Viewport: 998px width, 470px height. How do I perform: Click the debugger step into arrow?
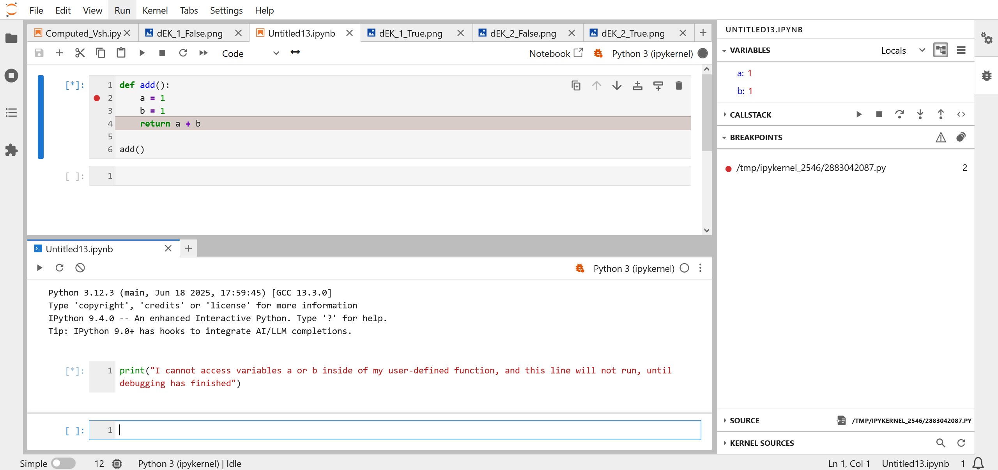point(920,114)
